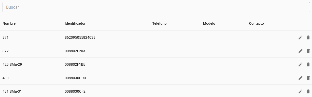Image resolution: width=312 pixels, height=97 pixels.
Task: Delete device 372 using trash icon
Action: pos(308,51)
